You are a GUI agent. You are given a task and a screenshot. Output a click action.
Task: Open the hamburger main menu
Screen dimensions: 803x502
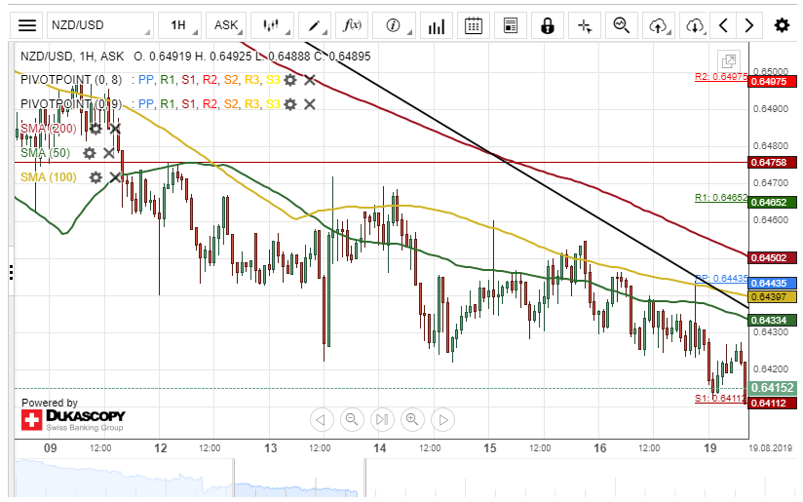[27, 25]
